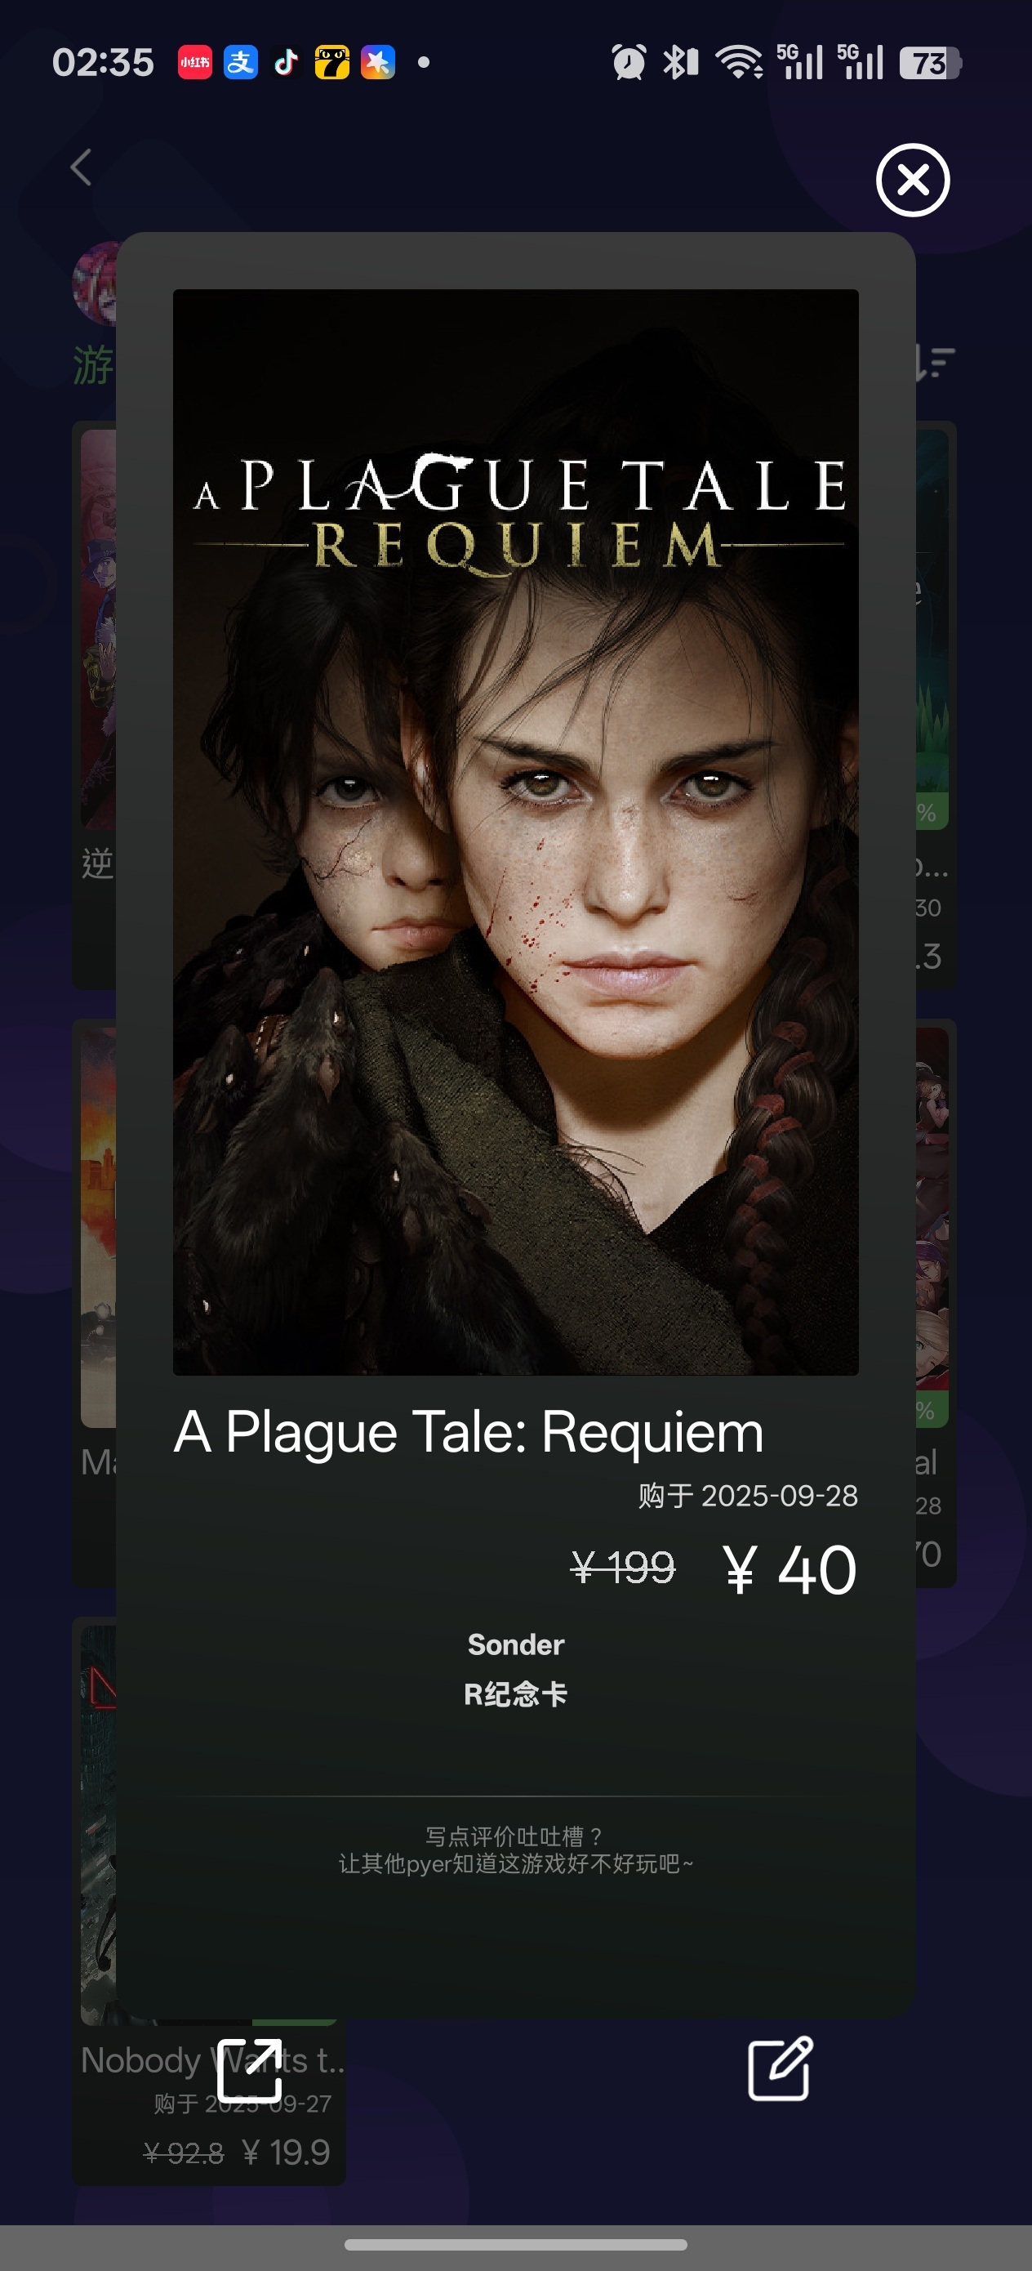
Task: Open the A Plague Tale cover art
Action: pos(515,832)
